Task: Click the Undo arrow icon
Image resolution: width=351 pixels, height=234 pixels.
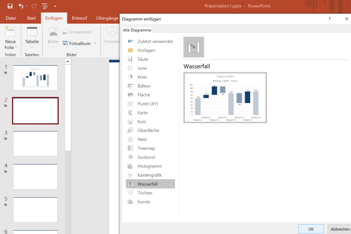Action: click(21, 6)
